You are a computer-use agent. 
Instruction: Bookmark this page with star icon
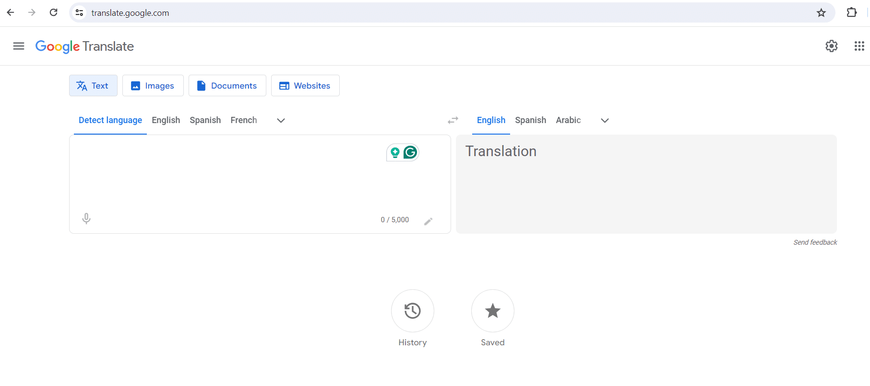click(x=821, y=12)
